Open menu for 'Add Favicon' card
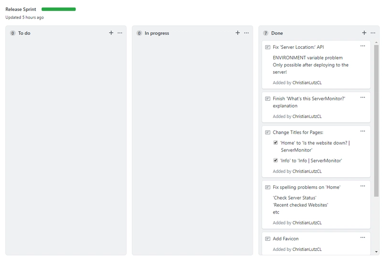 tap(363, 237)
